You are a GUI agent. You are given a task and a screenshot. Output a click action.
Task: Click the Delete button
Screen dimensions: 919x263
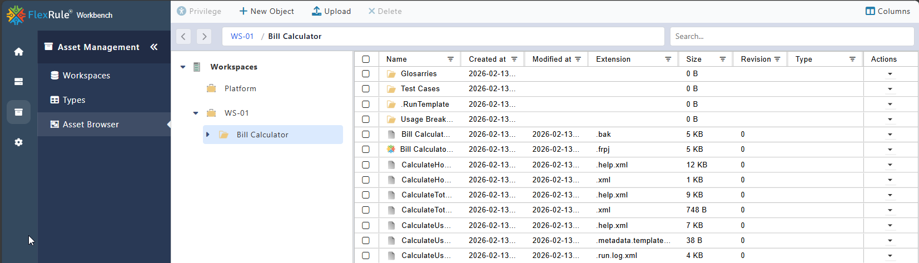pyautogui.click(x=385, y=11)
